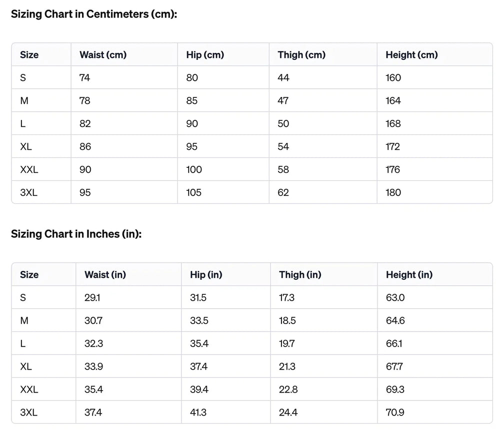Click 'Sizing Chart in Centimeters (cm)' heading

point(94,14)
